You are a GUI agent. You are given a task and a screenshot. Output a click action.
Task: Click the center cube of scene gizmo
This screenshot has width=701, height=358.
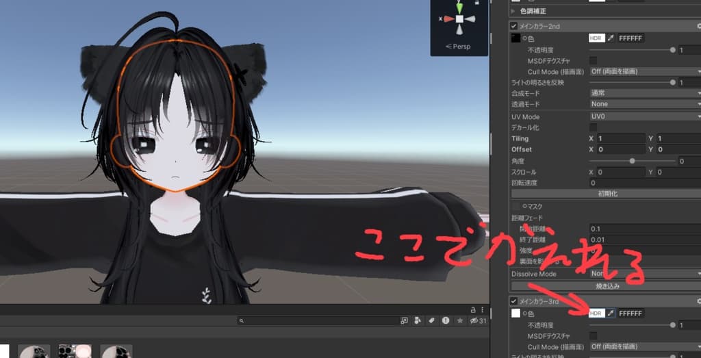coord(459,19)
